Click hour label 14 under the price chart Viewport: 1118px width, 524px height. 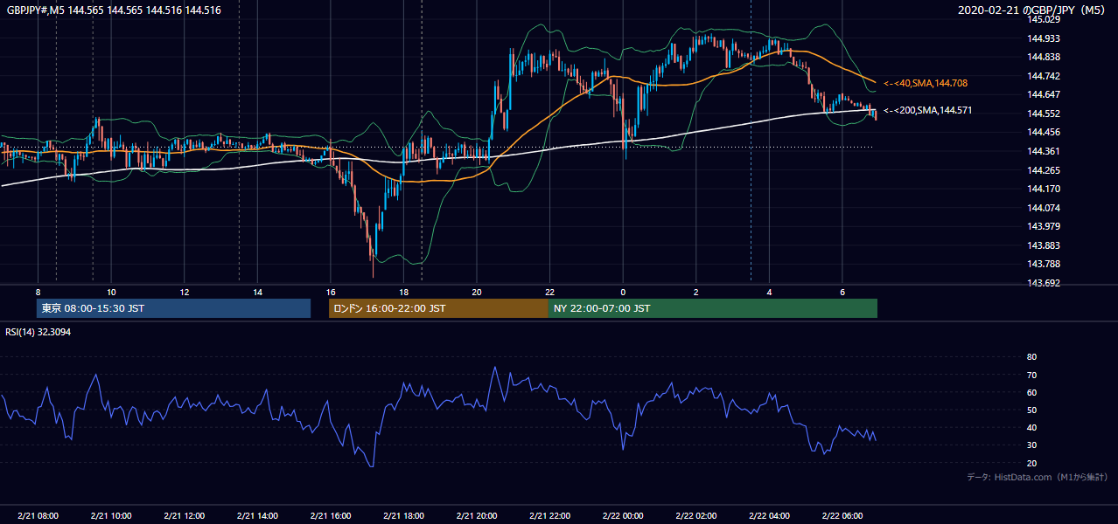[257, 292]
